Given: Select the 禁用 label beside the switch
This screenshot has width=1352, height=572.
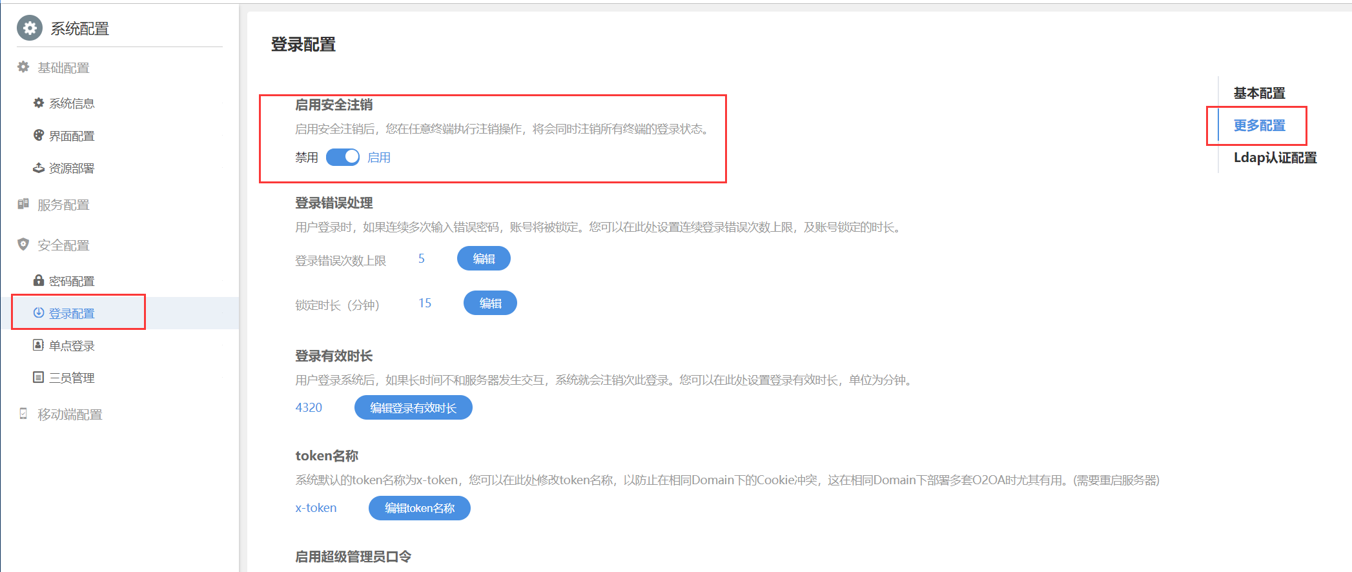Looking at the screenshot, I should 307,158.
